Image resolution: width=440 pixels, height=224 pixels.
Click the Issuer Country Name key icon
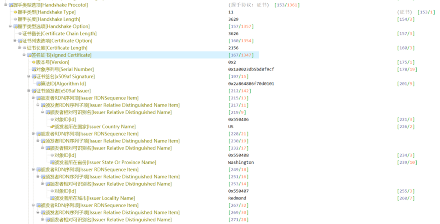(x=52, y=127)
